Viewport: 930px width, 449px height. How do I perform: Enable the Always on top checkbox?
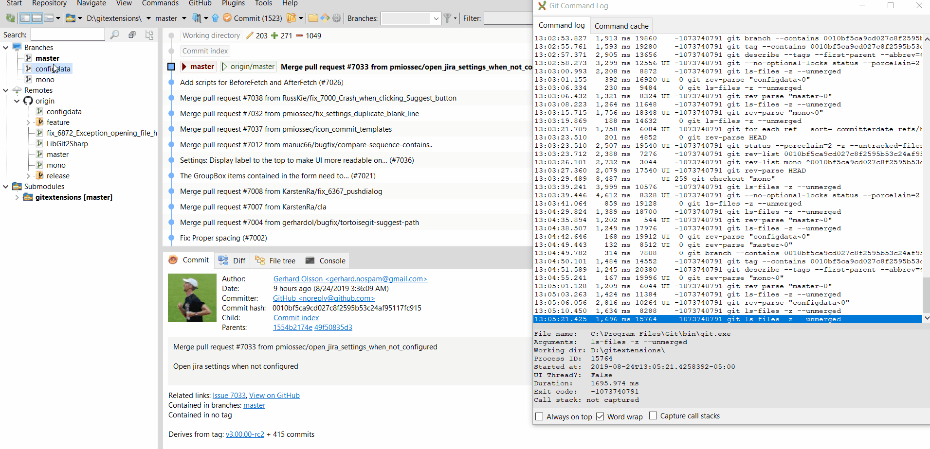click(540, 416)
